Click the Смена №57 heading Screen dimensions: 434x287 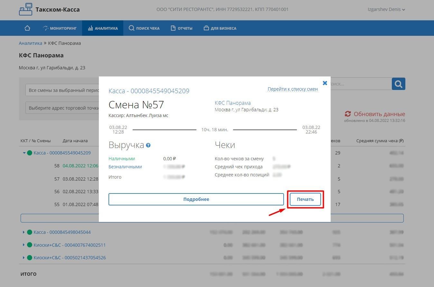click(136, 105)
